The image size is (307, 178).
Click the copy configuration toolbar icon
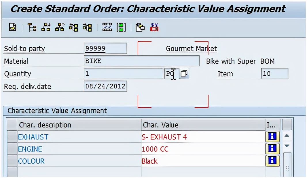pyautogui.click(x=140, y=28)
